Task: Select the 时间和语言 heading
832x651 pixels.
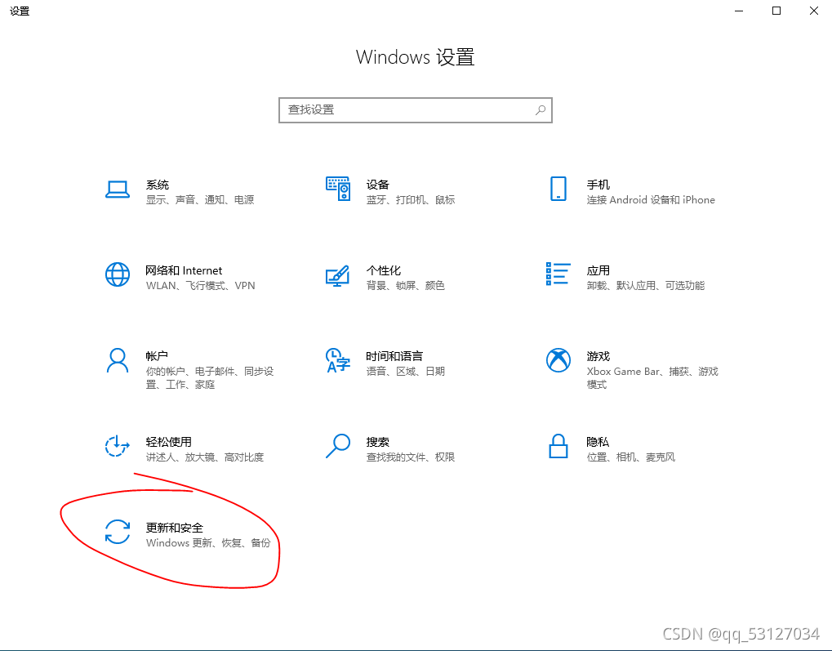Action: tap(394, 356)
